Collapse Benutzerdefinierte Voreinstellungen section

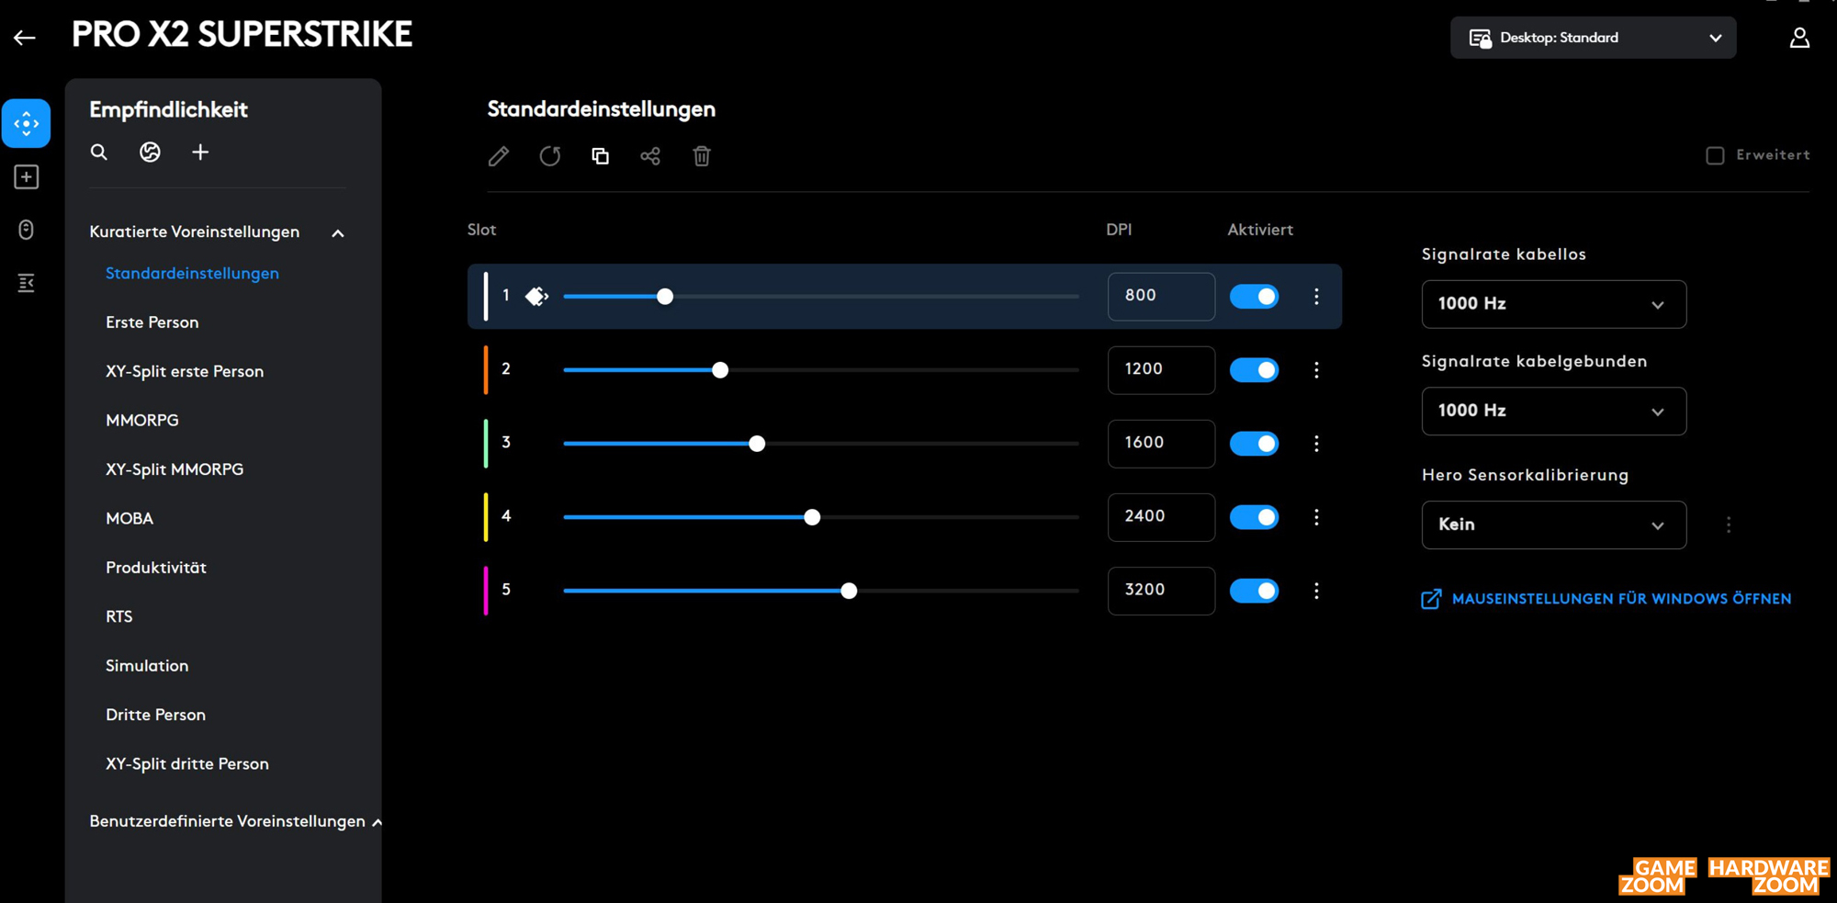point(377,822)
